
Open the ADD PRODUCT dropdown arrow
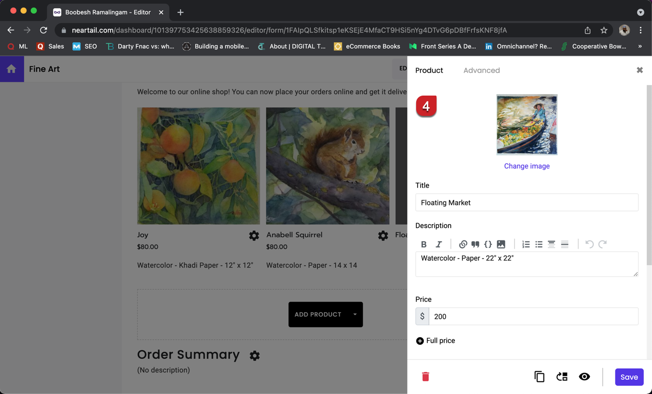pos(355,314)
